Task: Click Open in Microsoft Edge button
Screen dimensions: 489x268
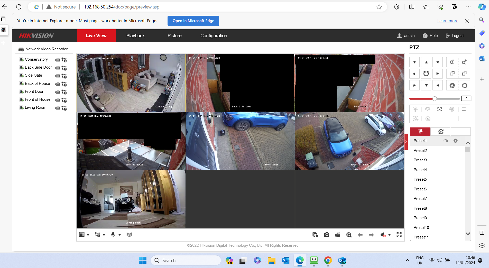Action: pos(193,21)
